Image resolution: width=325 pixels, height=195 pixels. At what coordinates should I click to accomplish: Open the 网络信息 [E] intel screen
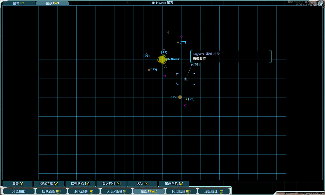(181, 191)
